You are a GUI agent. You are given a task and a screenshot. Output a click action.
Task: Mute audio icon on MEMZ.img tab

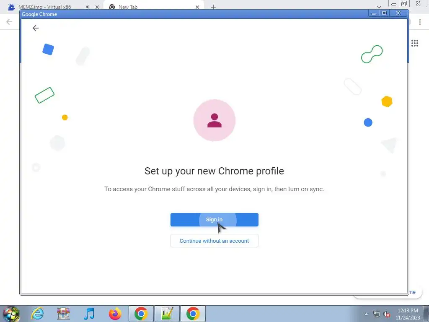click(x=88, y=7)
